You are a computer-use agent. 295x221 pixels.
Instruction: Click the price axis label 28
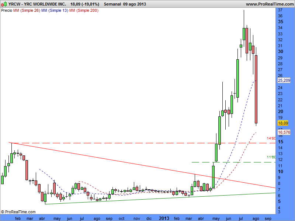pyautogui.click(x=280, y=64)
